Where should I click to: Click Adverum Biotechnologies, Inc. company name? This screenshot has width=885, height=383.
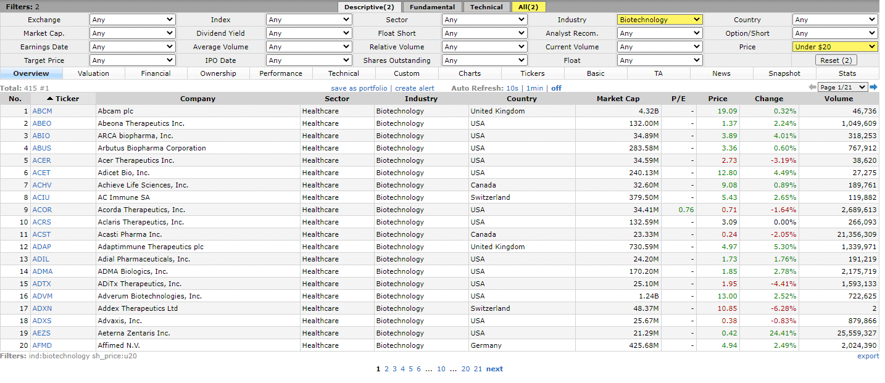click(150, 296)
